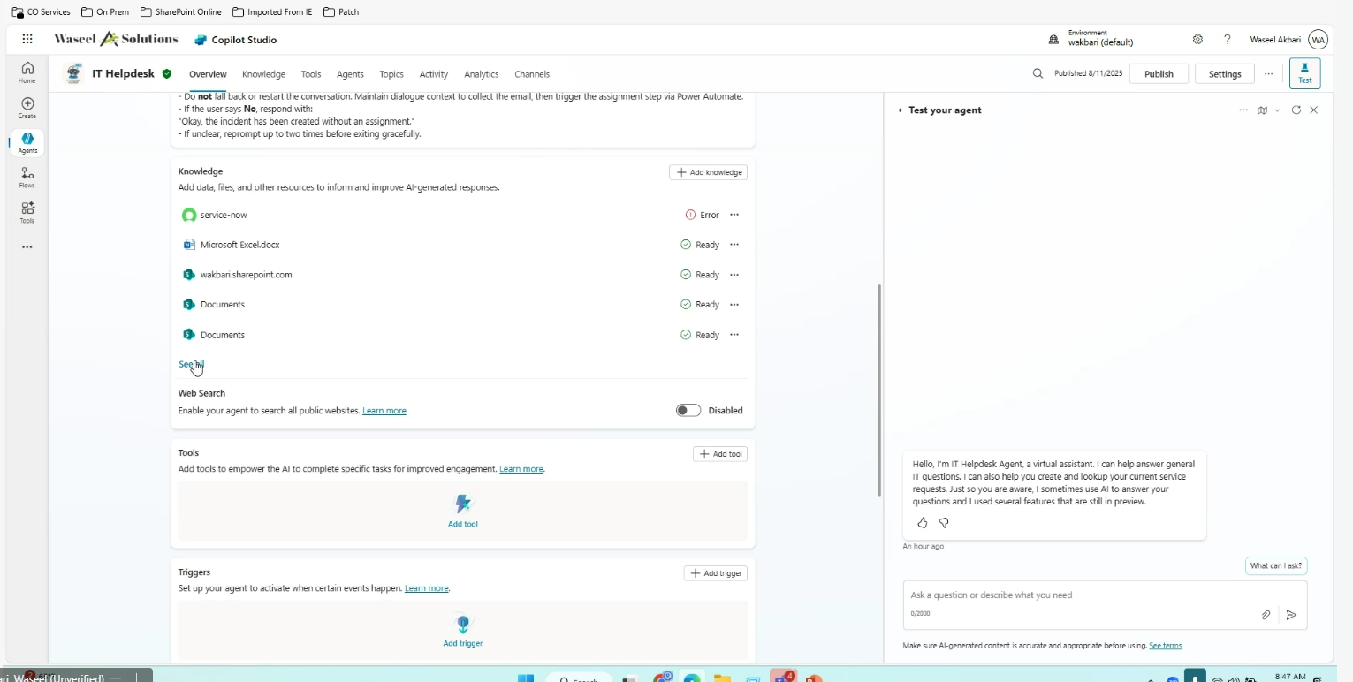
Task: Open the See terms link
Action: tap(1165, 646)
